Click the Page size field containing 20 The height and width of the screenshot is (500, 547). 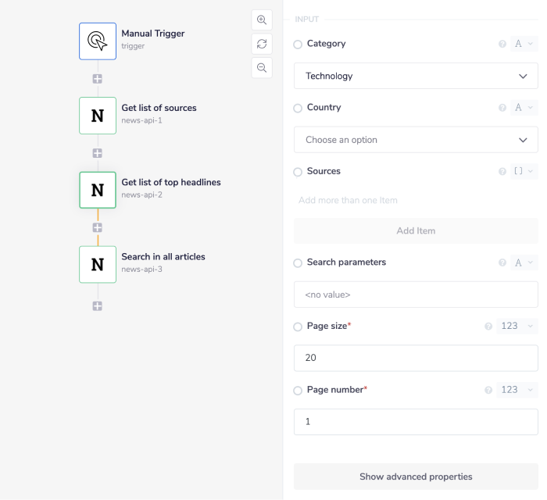point(416,358)
